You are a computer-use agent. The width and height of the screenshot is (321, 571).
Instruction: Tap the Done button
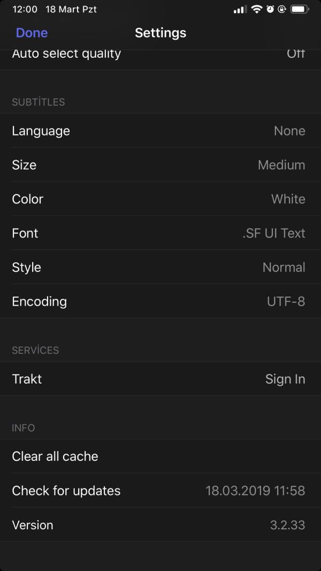click(x=32, y=33)
